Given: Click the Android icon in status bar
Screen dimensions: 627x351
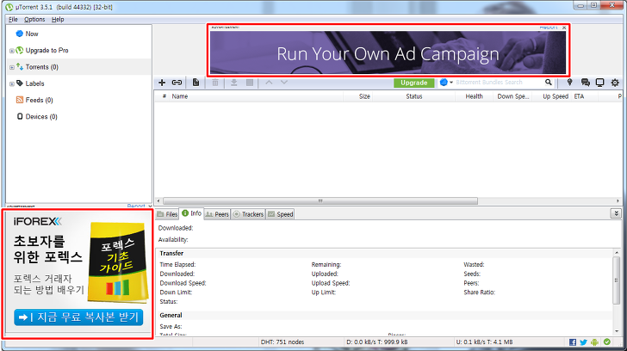Looking at the screenshot, I should coord(594,342).
